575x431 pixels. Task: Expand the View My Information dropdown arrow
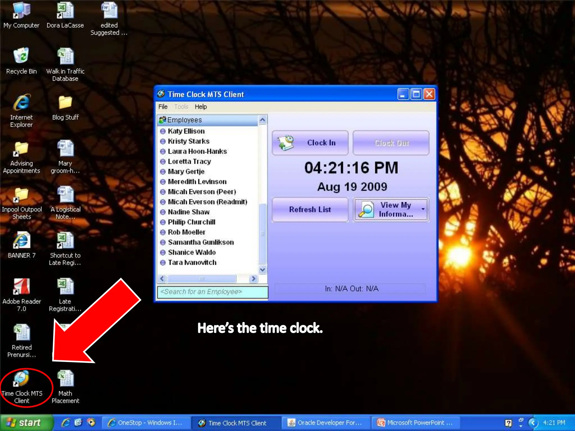[x=423, y=209]
